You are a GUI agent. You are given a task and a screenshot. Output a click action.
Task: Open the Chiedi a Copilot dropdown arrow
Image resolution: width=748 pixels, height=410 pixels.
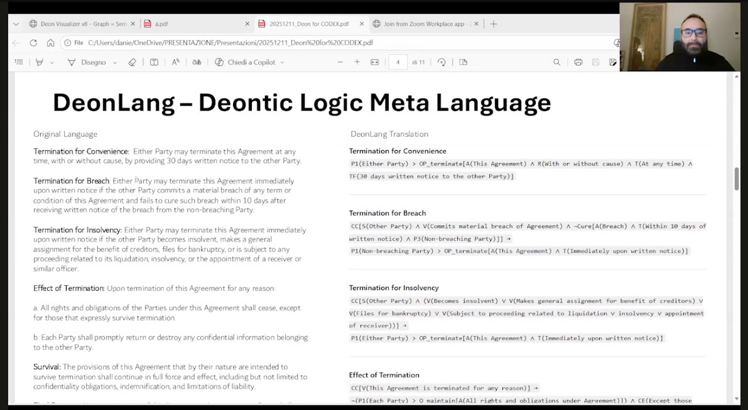pos(282,62)
